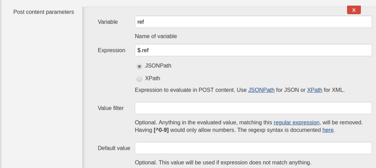The height and width of the screenshot is (168, 376).
Task: Click the Default value field label
Action: [x=114, y=148]
